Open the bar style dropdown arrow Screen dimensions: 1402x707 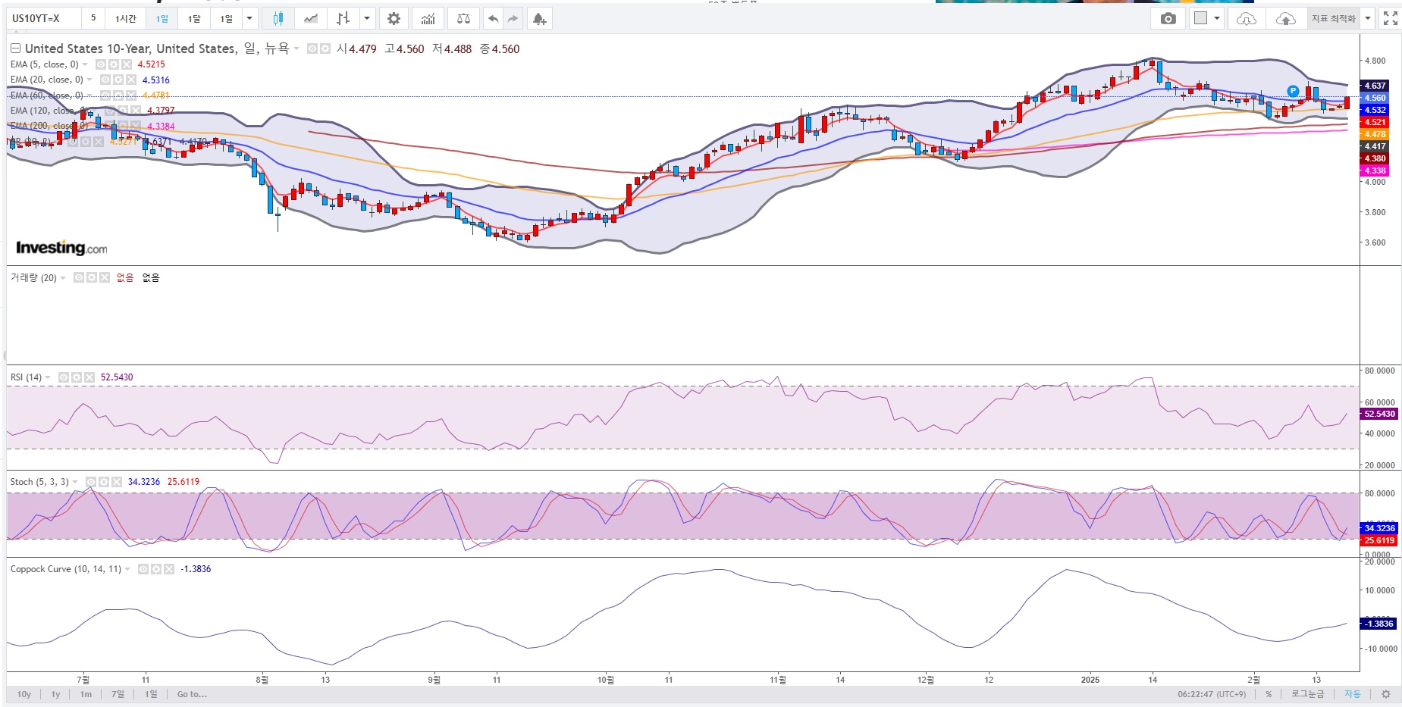367,18
